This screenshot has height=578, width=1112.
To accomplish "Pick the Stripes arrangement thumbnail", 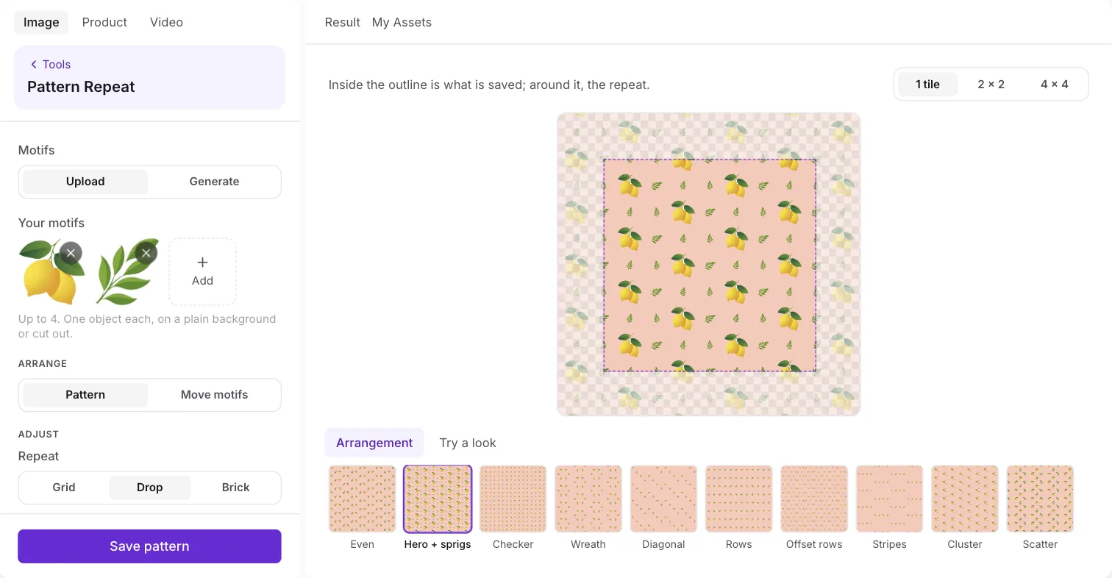I will click(890, 499).
